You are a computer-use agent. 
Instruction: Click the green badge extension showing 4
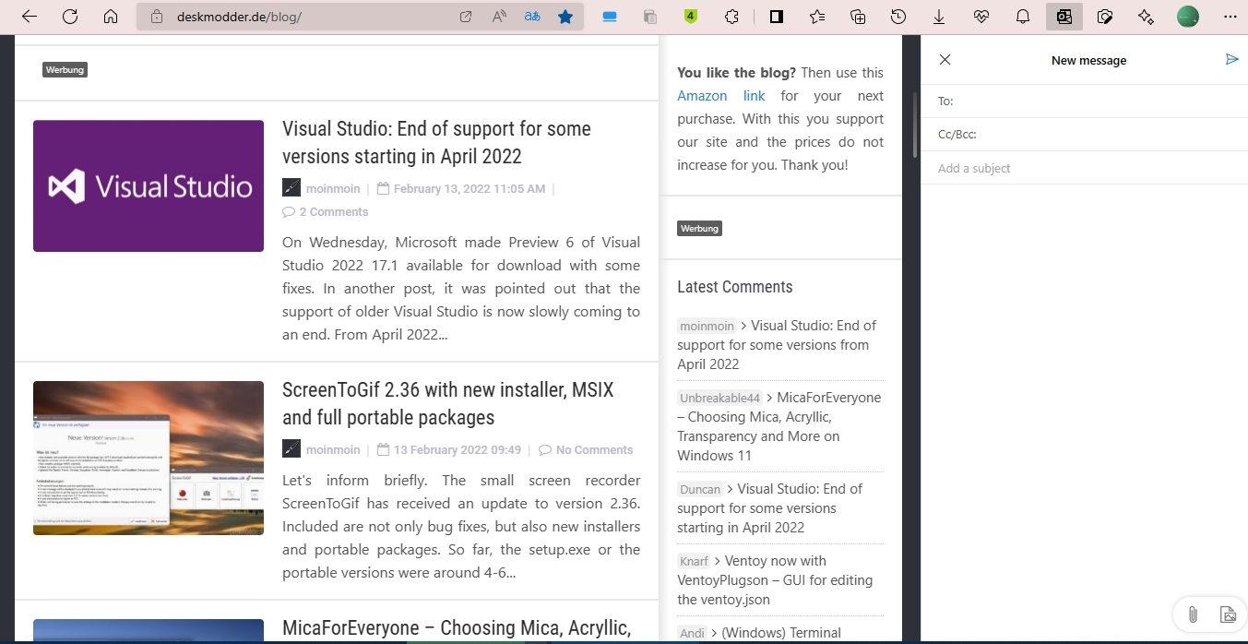pos(691,17)
